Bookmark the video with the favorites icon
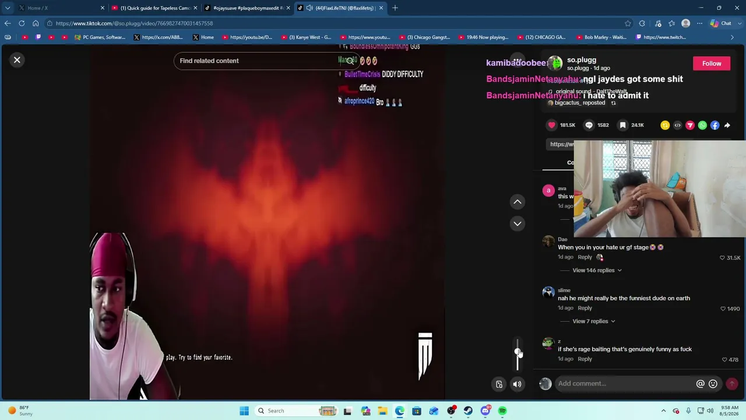The width and height of the screenshot is (746, 420). pyautogui.click(x=623, y=125)
